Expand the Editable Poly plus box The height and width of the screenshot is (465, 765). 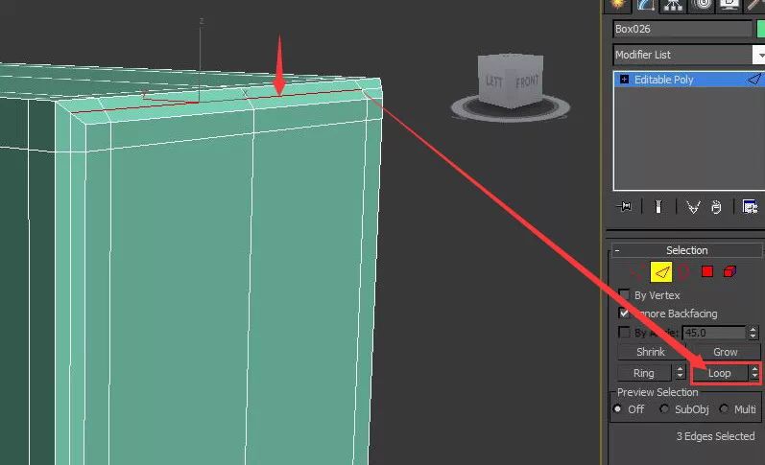click(x=624, y=79)
